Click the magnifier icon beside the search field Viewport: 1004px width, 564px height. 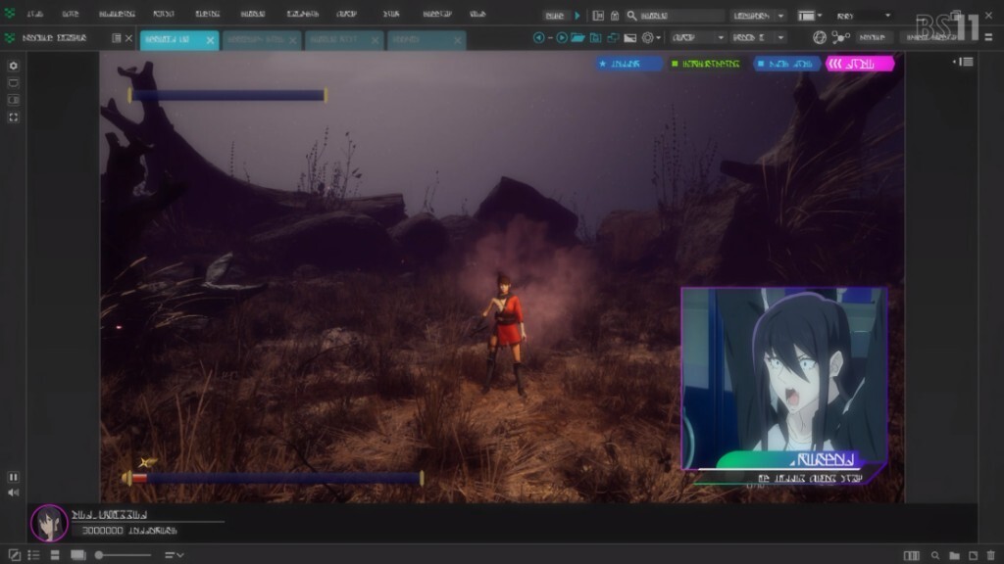pyautogui.click(x=631, y=16)
